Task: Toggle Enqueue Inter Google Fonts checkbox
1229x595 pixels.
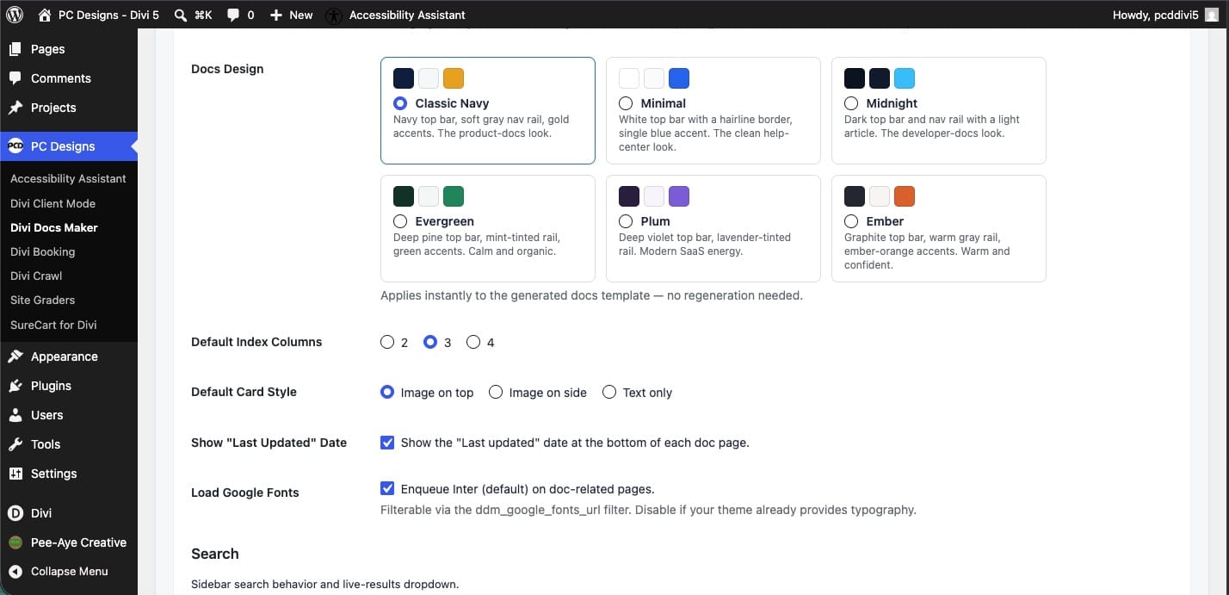Action: click(387, 489)
